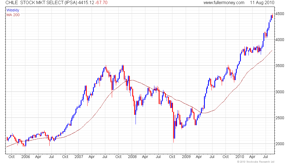Viewport: 300px width, 164px height.
Task: Click the 'Oct' label just before 2009
Action: pos(172,157)
